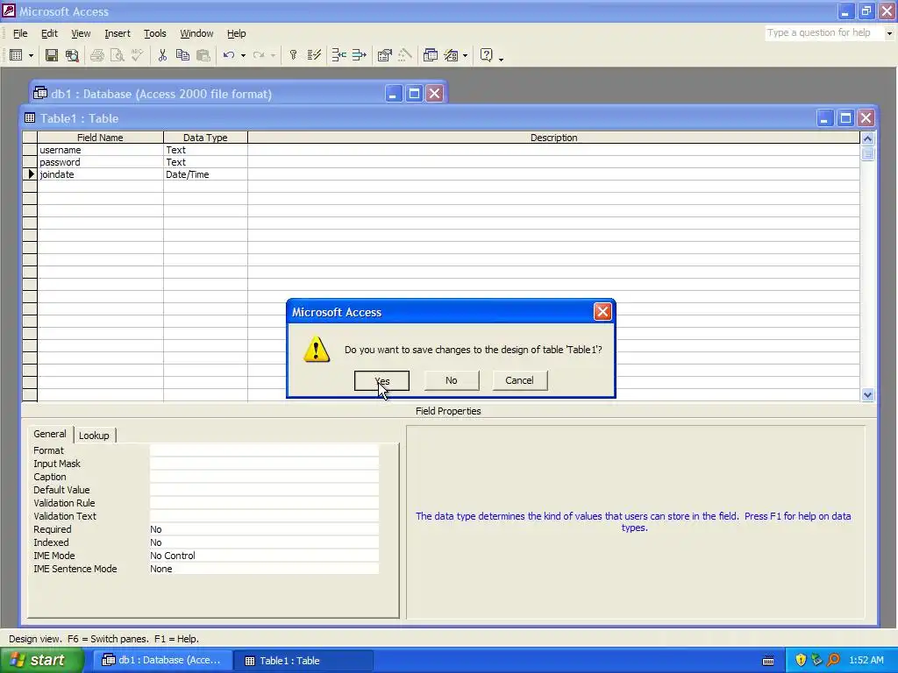Image resolution: width=898 pixels, height=673 pixels.
Task: Click No in the save dialog
Action: coord(452,380)
